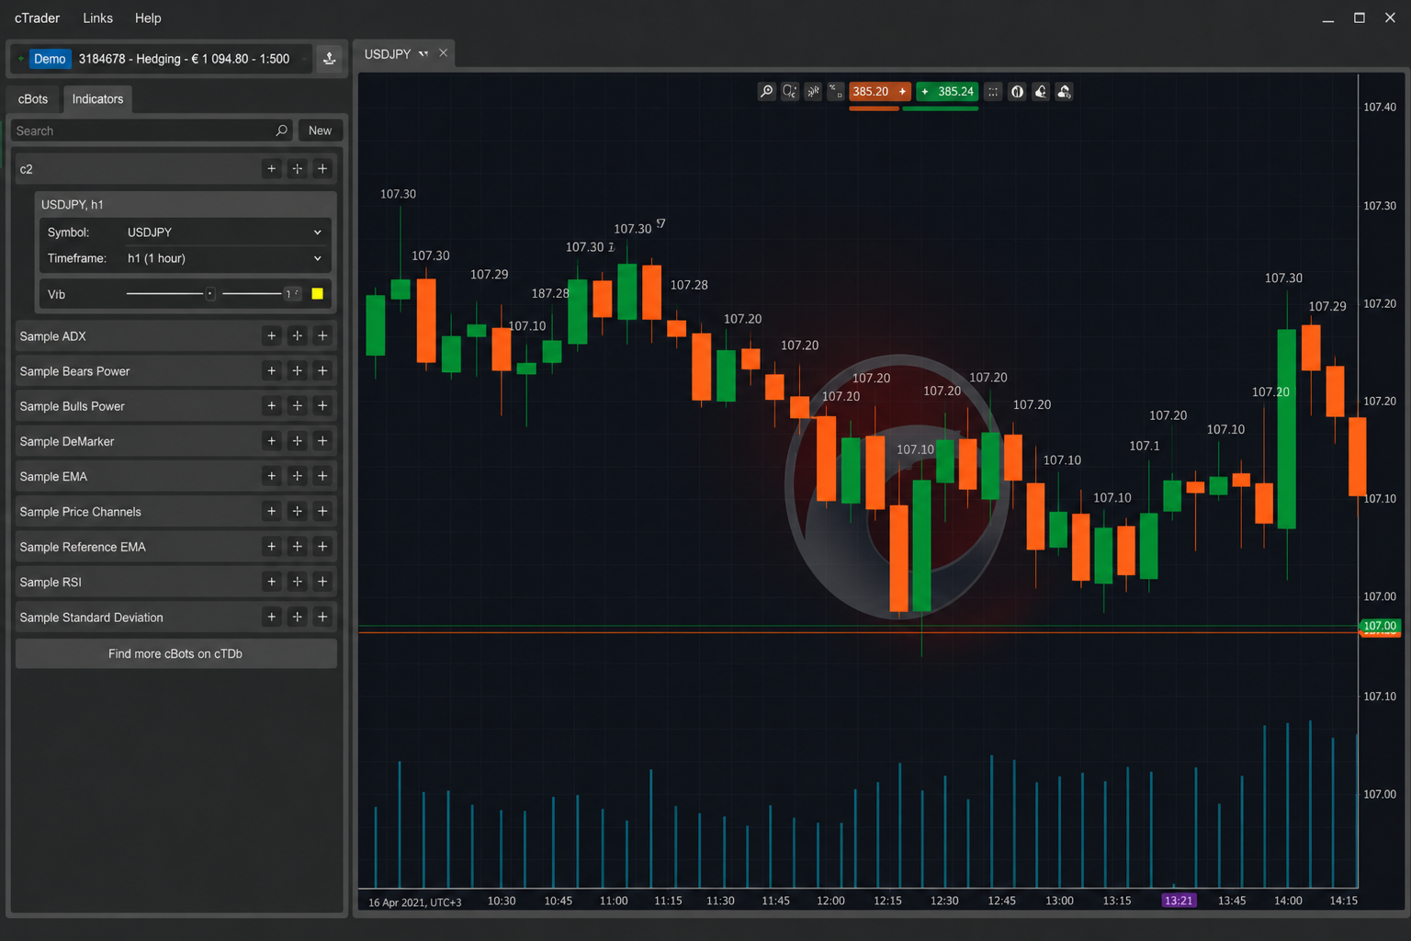
Task: Click the middle crosshair icon on c2 row
Action: (297, 169)
